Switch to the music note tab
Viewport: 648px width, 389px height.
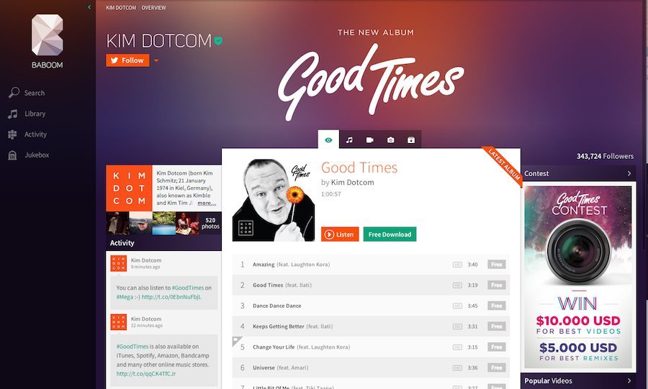coord(349,139)
